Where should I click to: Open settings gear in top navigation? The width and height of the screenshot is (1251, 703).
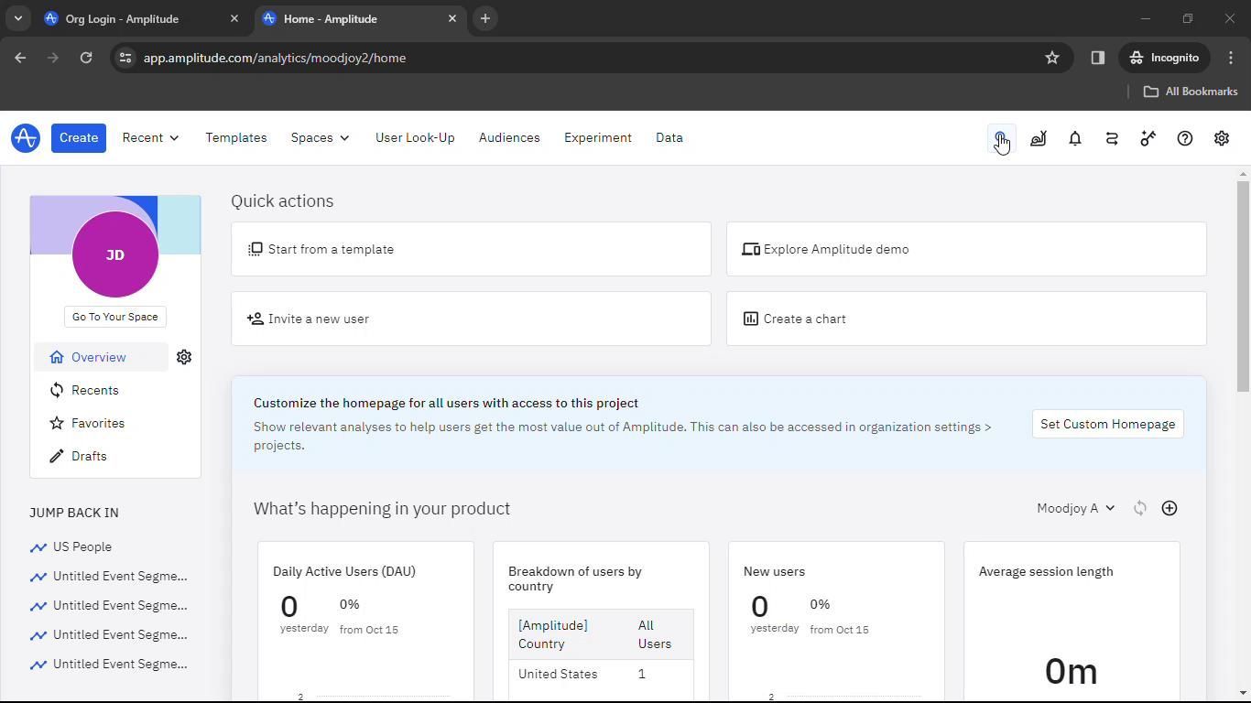click(x=1222, y=138)
